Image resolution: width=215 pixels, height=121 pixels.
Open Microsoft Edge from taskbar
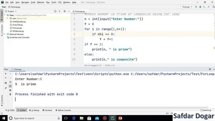pyautogui.click(x=74, y=118)
